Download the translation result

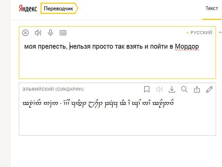(172, 89)
